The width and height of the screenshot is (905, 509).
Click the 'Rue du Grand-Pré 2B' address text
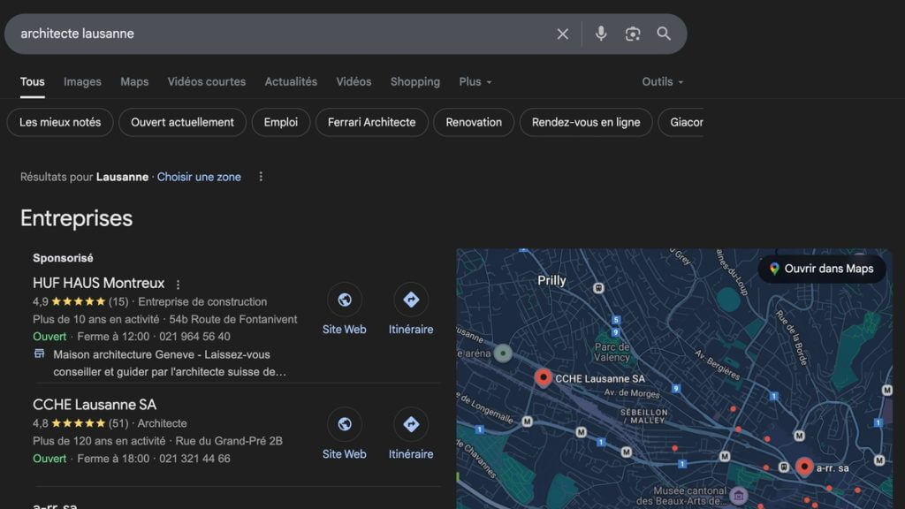[229, 441]
